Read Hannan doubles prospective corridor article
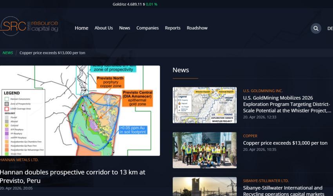This screenshot has height=196, width=333. click(72, 176)
